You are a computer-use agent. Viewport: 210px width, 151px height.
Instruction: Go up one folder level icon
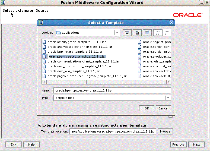point(127,33)
